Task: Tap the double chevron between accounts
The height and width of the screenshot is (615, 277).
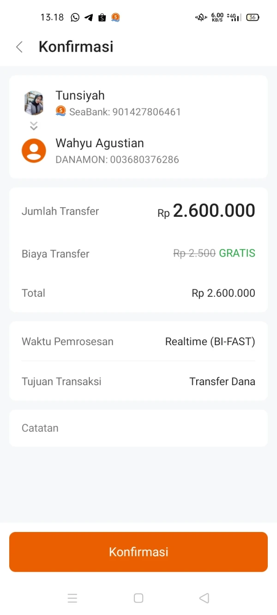Action: [x=34, y=126]
